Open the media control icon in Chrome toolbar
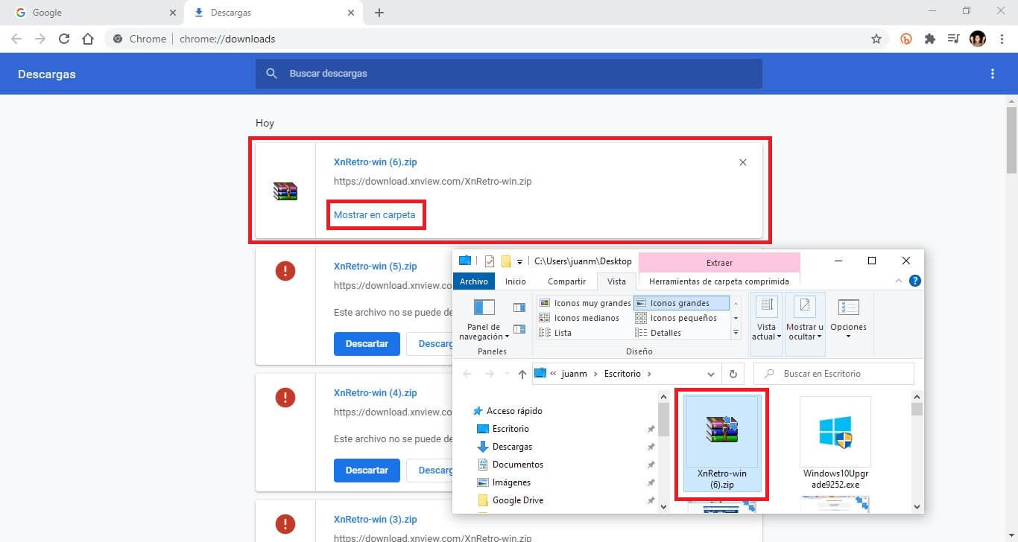 click(x=953, y=39)
